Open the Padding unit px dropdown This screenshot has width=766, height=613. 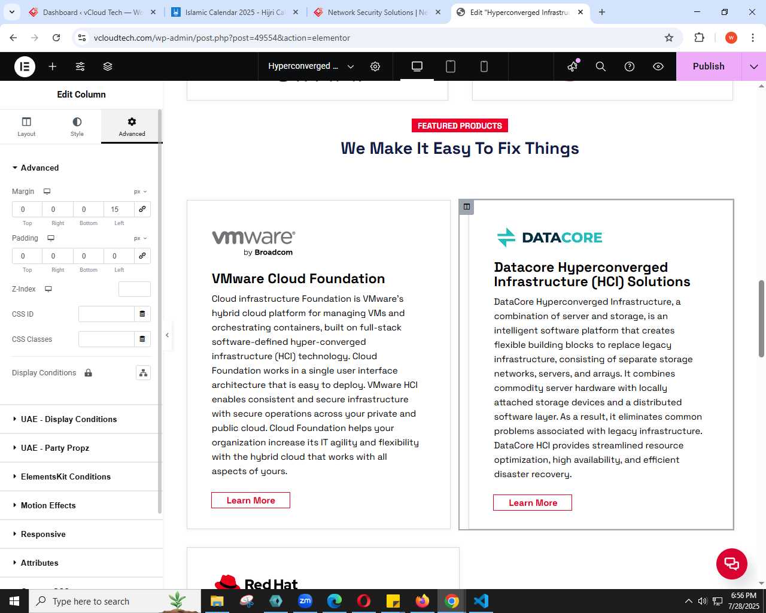(140, 238)
